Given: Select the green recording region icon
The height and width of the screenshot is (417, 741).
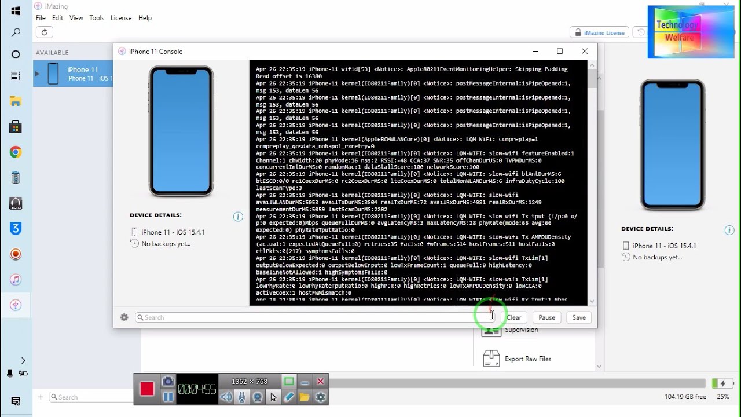Looking at the screenshot, I should click(289, 381).
